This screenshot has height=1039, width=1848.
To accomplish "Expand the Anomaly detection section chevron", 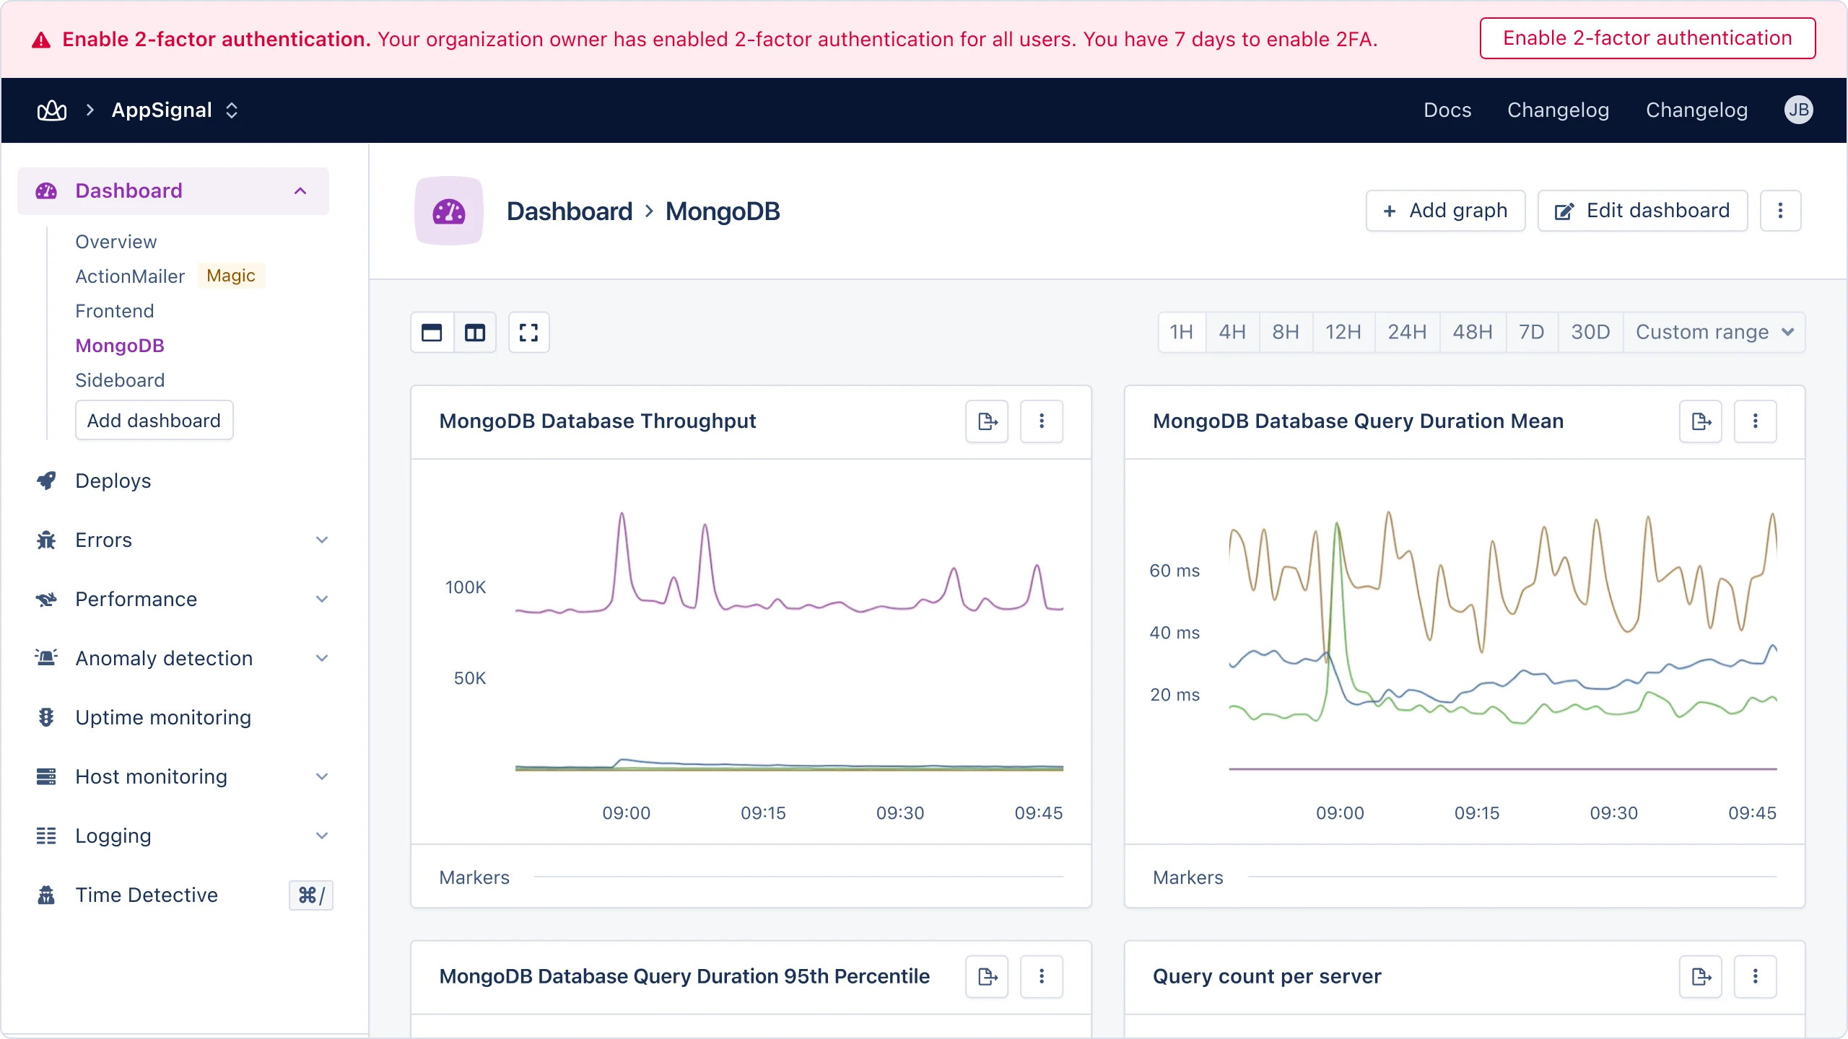I will 322,658.
